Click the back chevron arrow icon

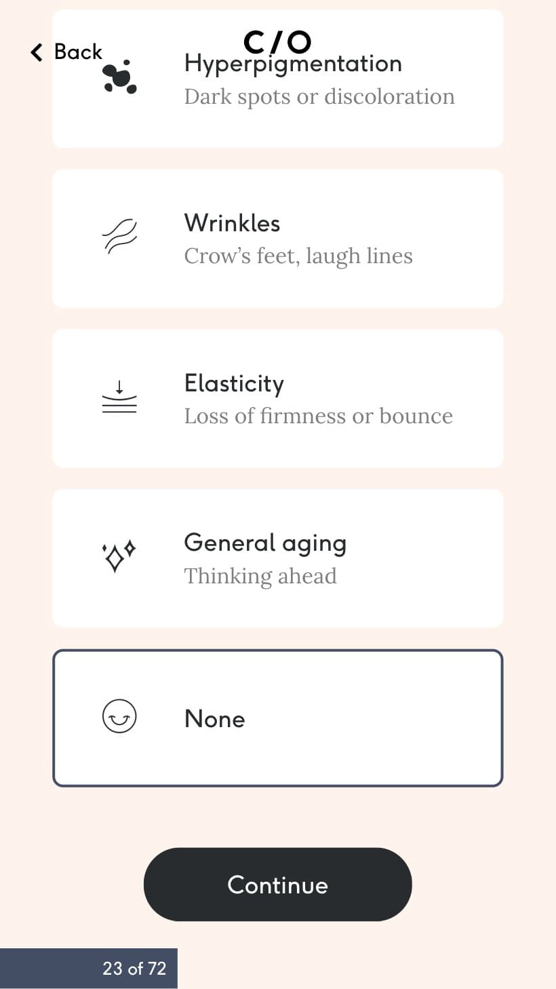(x=37, y=52)
